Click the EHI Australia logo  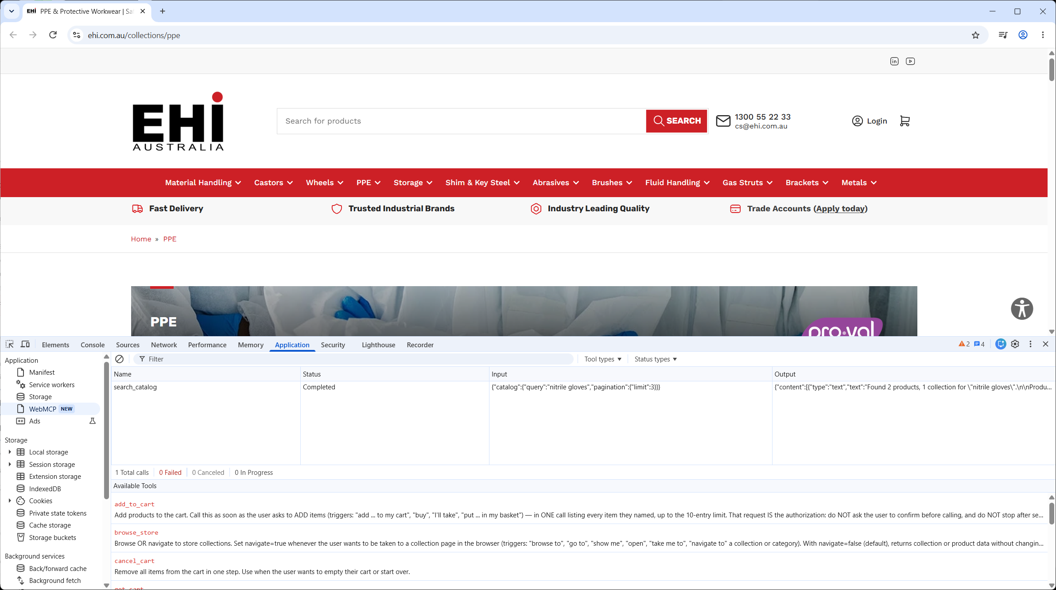coord(178,121)
